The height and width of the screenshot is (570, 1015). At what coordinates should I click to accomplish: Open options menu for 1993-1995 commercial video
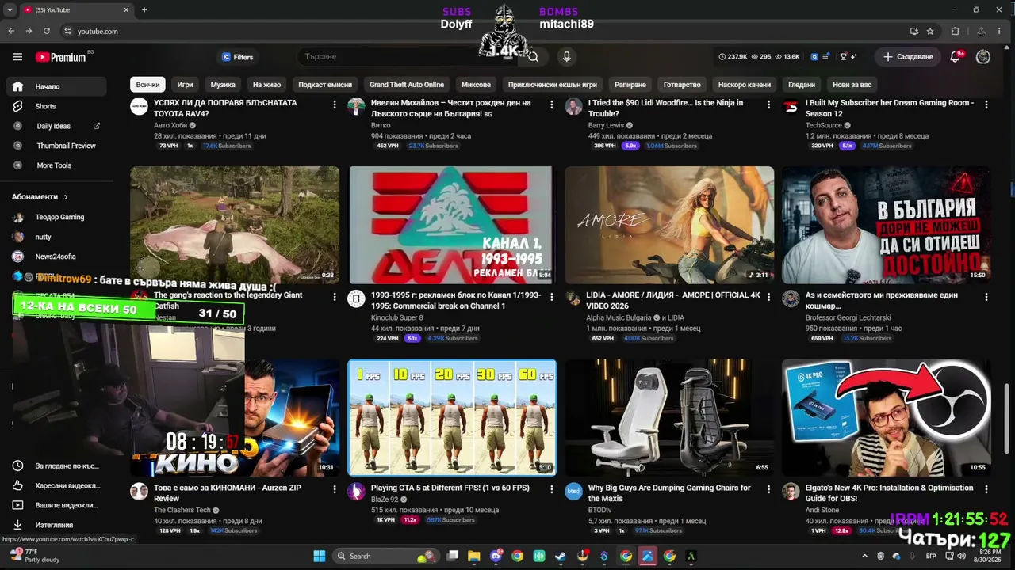(x=552, y=297)
